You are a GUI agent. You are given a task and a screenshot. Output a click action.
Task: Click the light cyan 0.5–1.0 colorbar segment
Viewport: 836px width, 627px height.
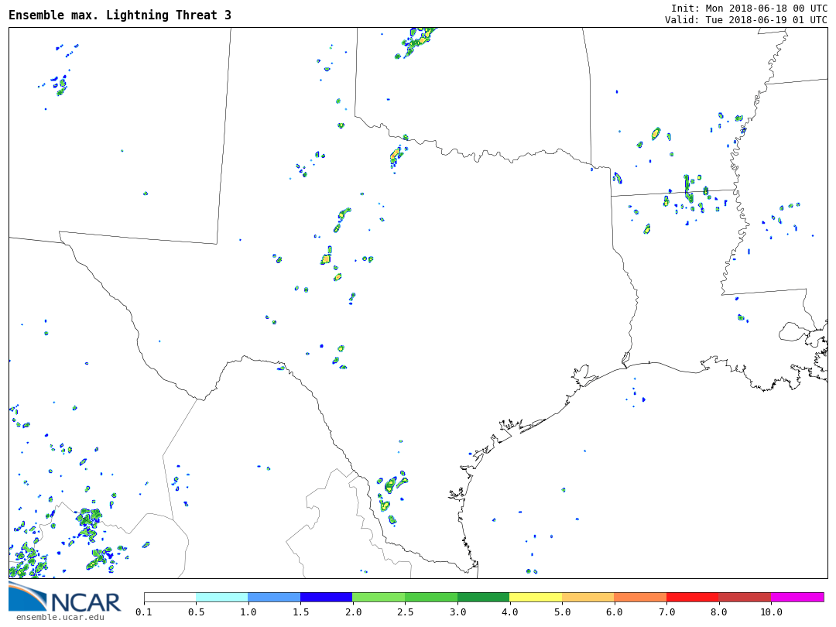(x=222, y=597)
